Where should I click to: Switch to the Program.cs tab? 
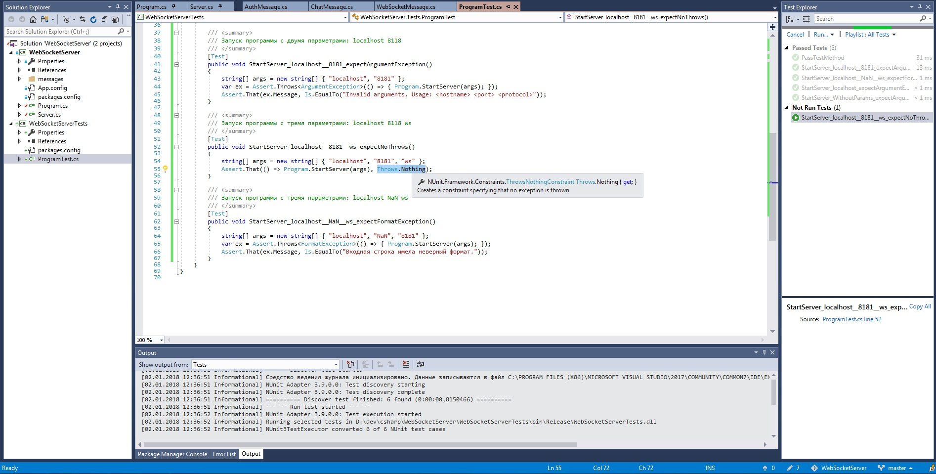[152, 7]
